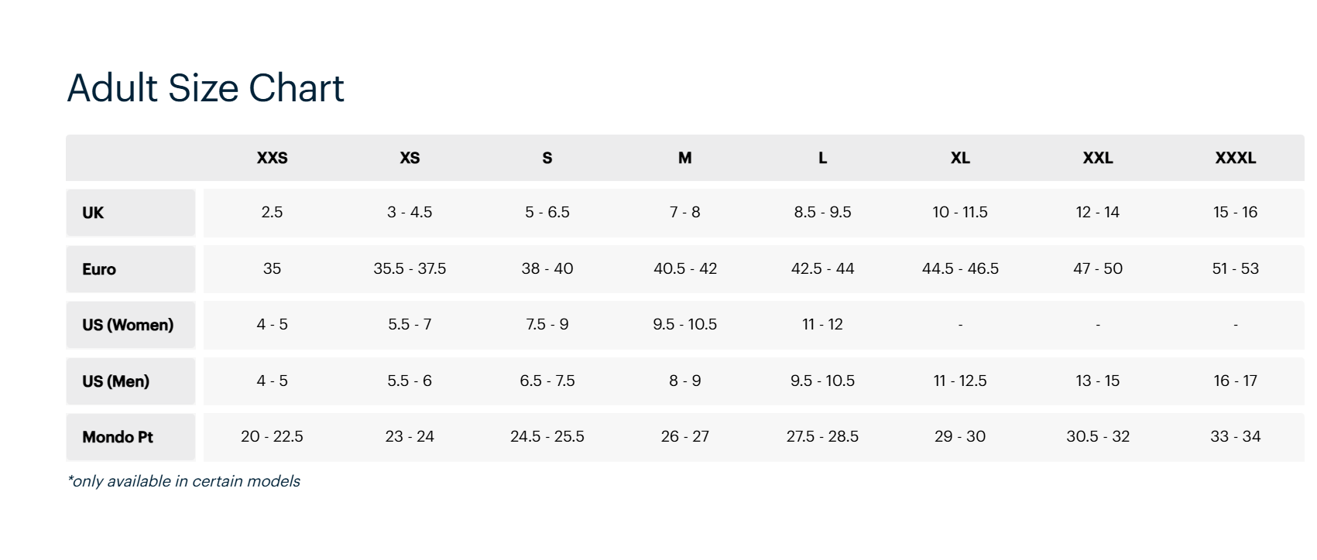Click the Mondo Pt 27.5 - 28.5 cell
The height and width of the screenshot is (560, 1317).
[822, 436]
